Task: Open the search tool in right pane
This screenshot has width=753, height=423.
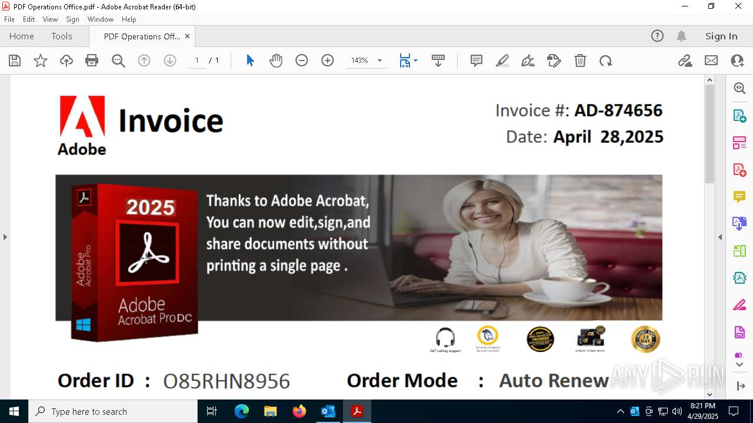Action: 739,88
